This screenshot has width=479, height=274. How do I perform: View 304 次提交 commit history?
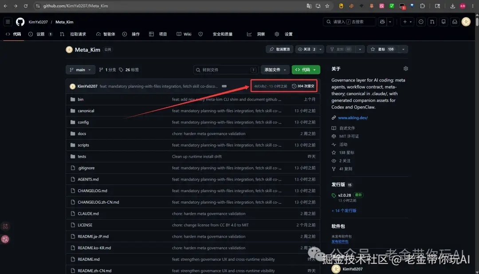303,86
